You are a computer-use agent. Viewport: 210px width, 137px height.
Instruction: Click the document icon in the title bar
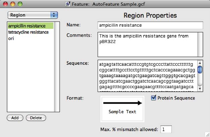(x=68, y=4)
